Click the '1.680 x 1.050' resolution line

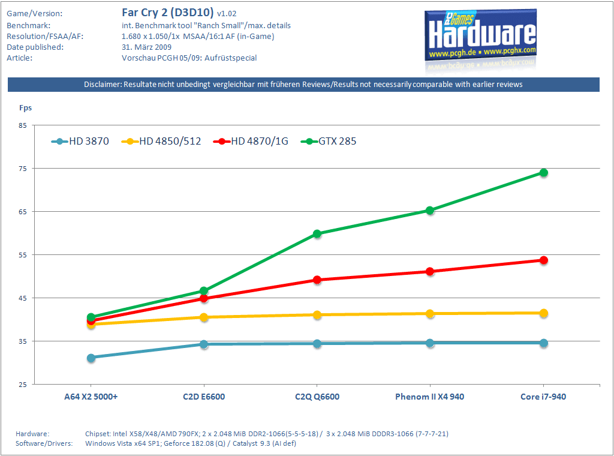[x=198, y=37]
